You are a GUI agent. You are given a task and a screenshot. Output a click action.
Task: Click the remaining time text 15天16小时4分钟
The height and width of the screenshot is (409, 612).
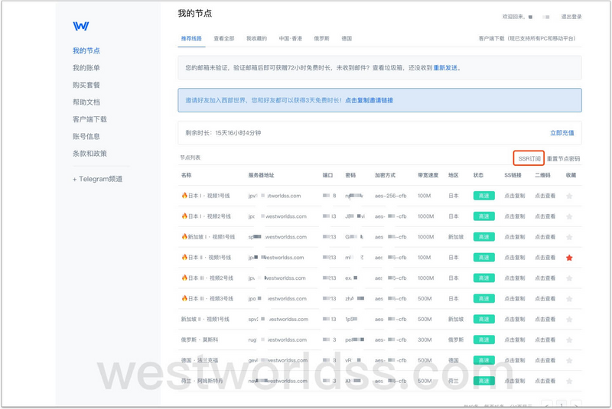tap(238, 133)
